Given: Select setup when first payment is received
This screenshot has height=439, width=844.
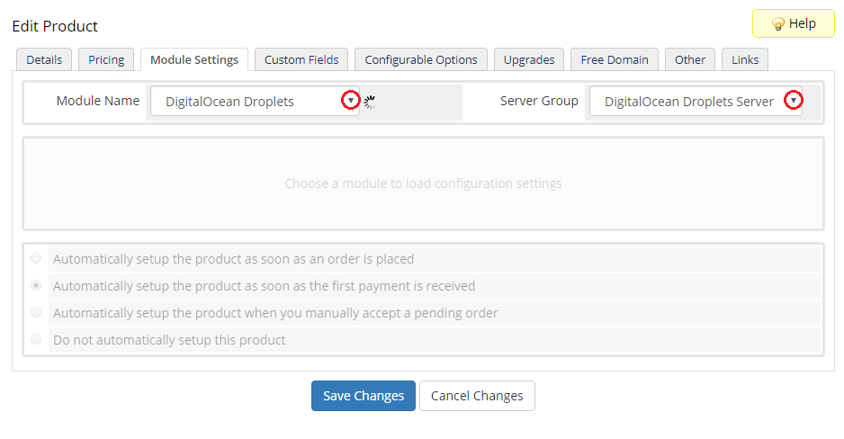Looking at the screenshot, I should pyautogui.click(x=36, y=286).
